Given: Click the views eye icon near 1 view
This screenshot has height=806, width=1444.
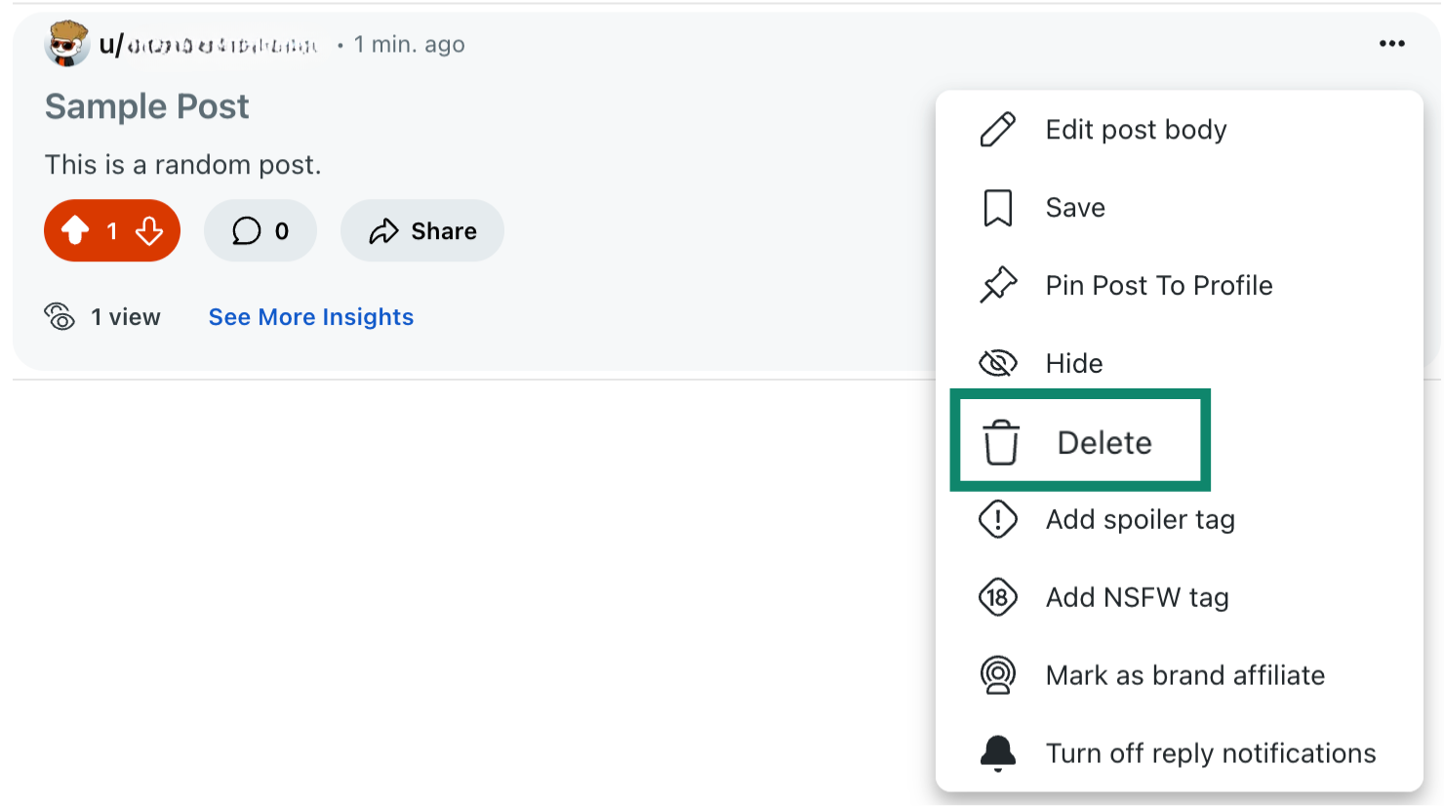Looking at the screenshot, I should (x=60, y=316).
